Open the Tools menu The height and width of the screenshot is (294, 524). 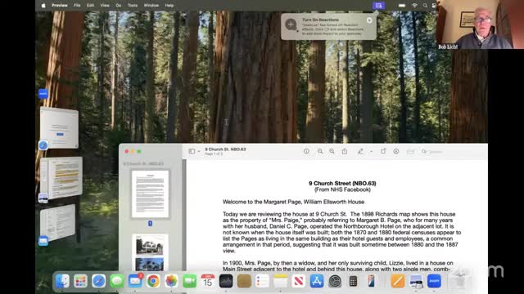133,6
